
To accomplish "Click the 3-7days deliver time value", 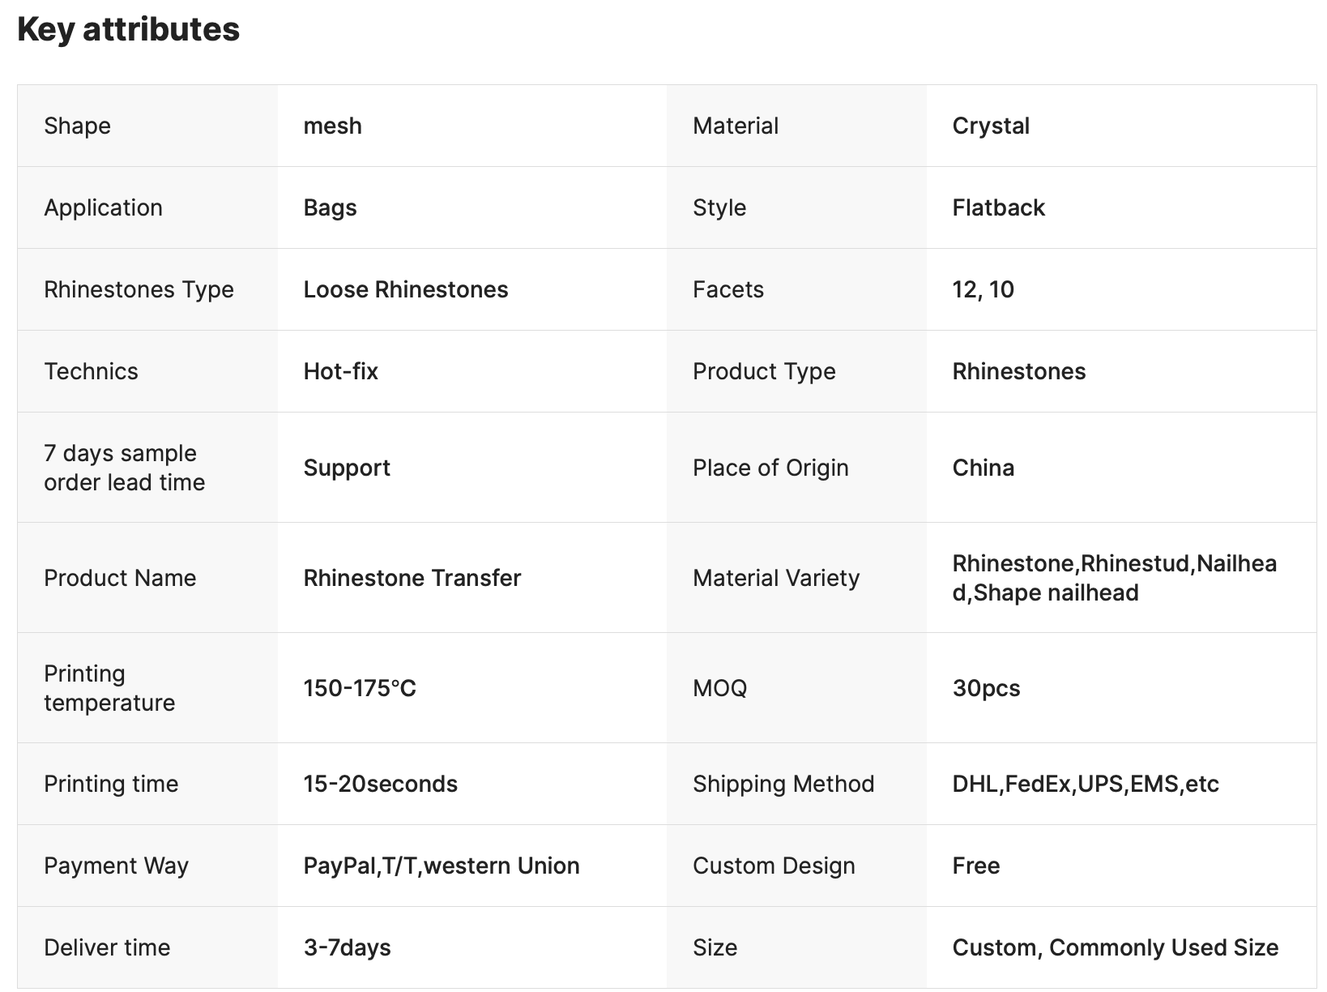I will click(347, 947).
